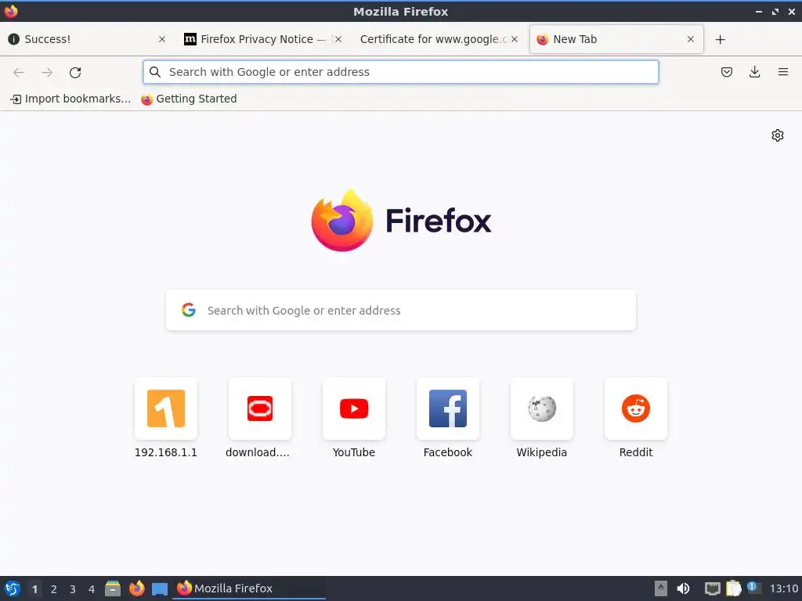Open the clipboard icon in system tray
Screen dimensions: 802x601
pos(733,588)
